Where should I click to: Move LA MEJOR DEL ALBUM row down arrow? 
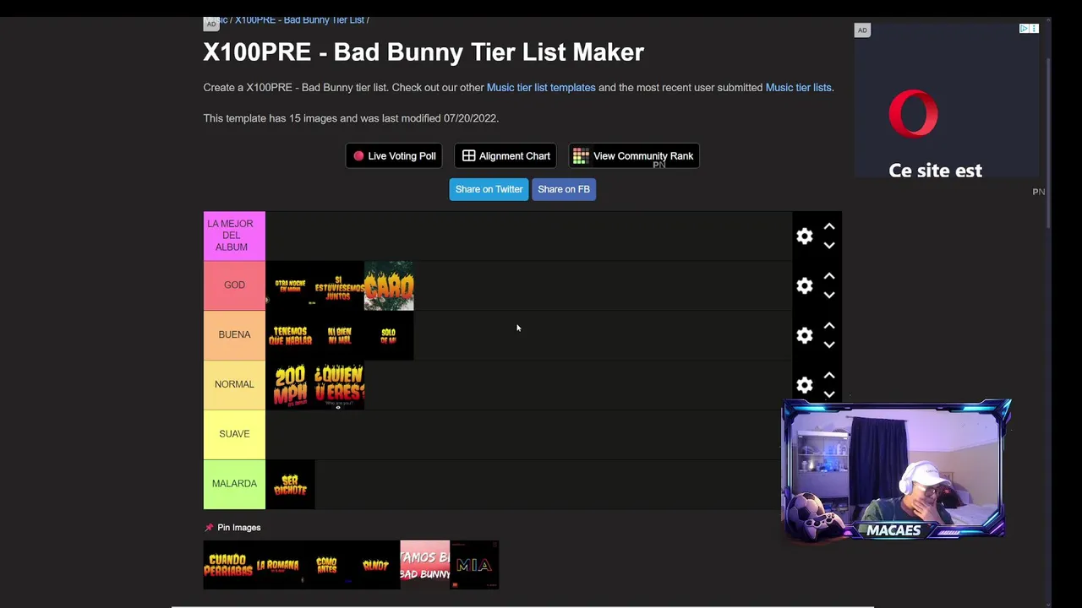click(829, 246)
